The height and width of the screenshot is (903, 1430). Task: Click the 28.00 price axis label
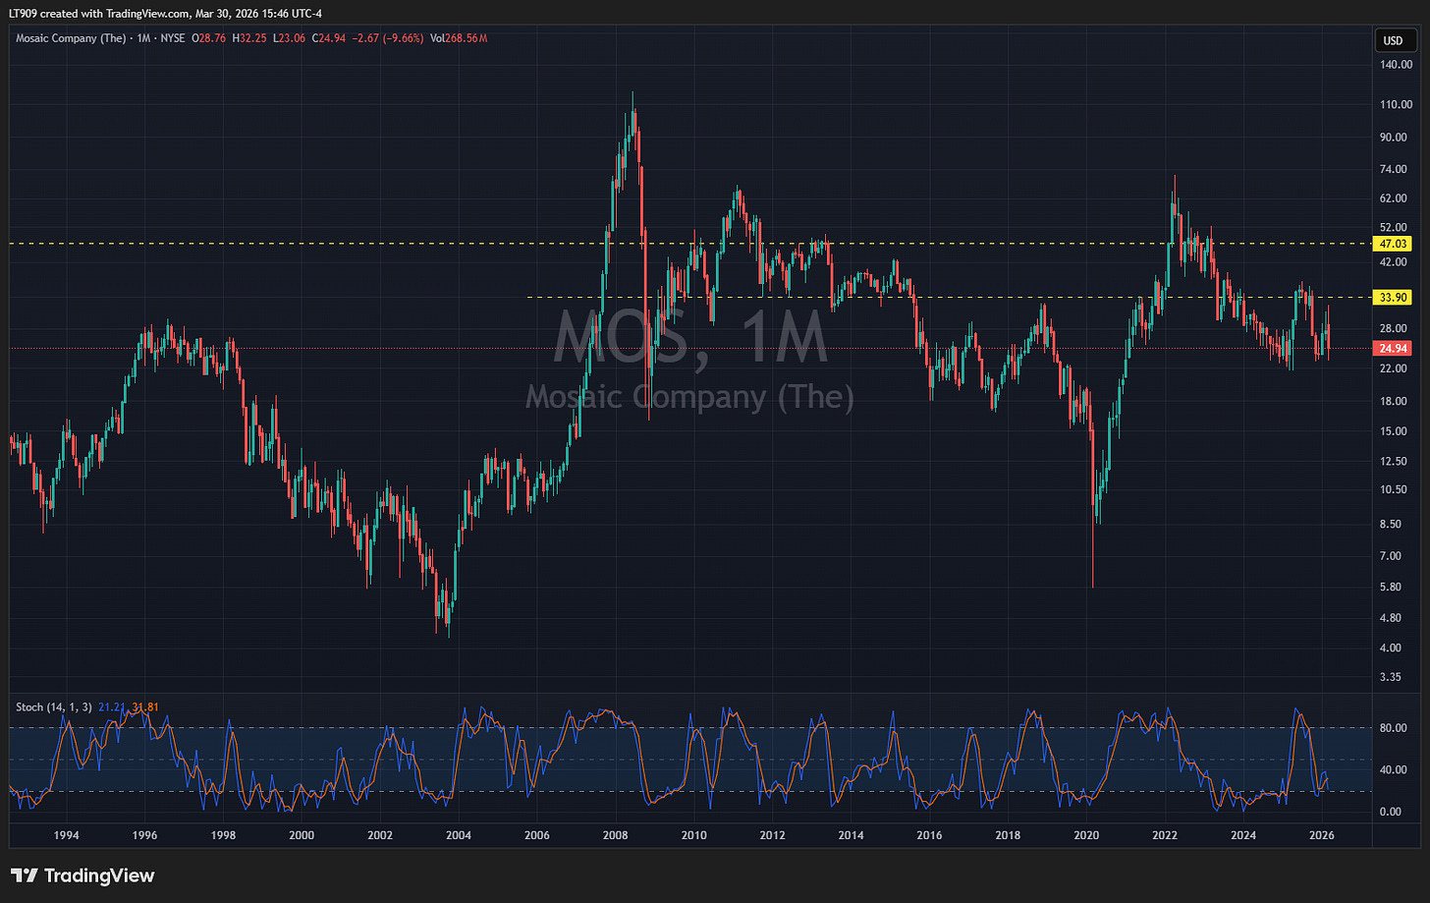(1395, 329)
